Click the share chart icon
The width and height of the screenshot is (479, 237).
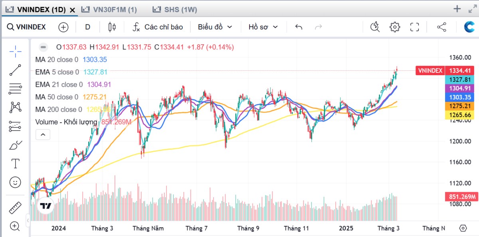point(441,27)
